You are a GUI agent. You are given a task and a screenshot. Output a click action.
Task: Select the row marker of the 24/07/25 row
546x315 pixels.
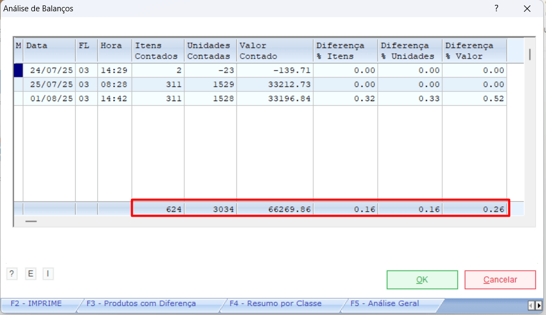tap(18, 70)
